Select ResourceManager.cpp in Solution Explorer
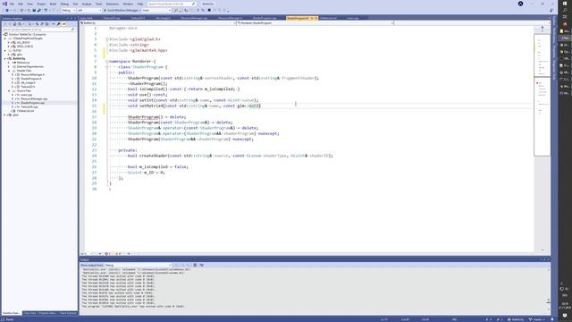Screen dimensions: 572x322 click(x=34, y=98)
